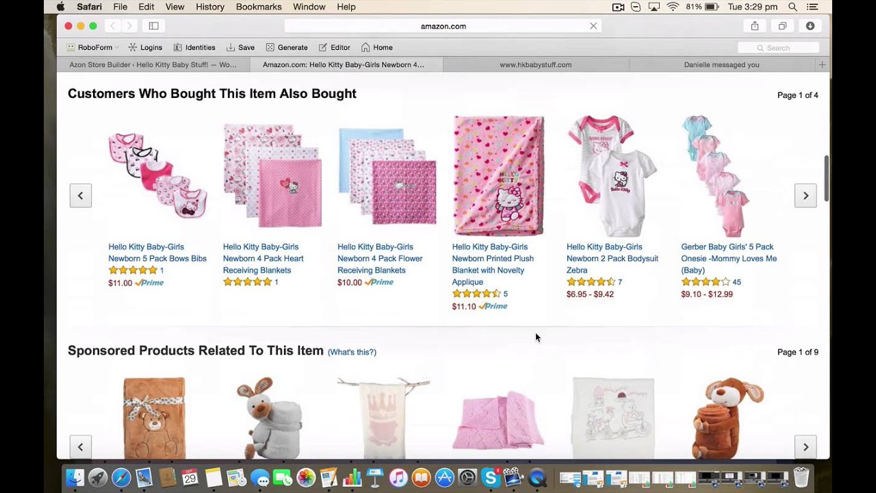Image resolution: width=876 pixels, height=493 pixels.
Task: Open the File menu
Action: (120, 7)
